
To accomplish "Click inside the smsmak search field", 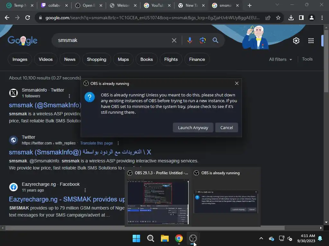I will pyautogui.click(x=113, y=40).
